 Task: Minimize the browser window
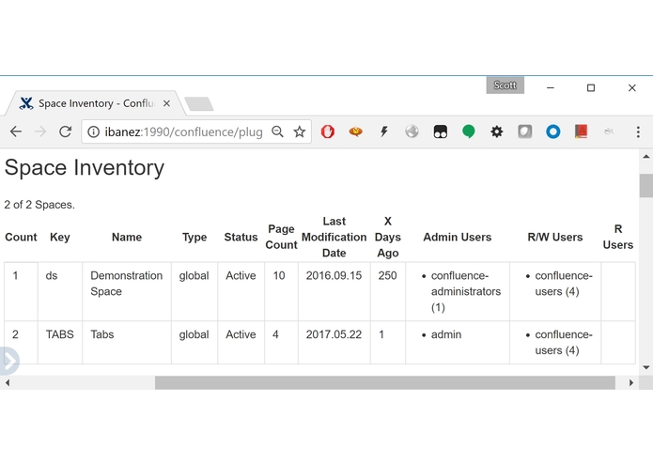tap(551, 87)
